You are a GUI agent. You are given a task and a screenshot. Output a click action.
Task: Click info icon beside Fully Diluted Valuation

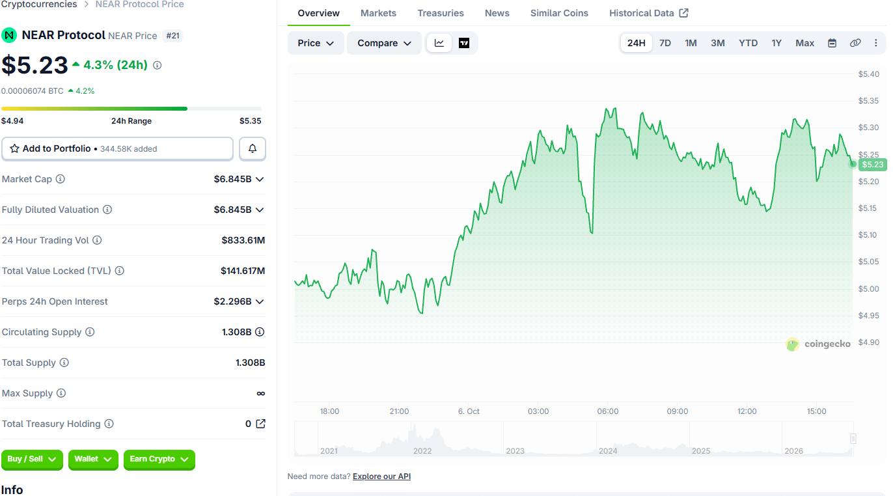tap(107, 210)
